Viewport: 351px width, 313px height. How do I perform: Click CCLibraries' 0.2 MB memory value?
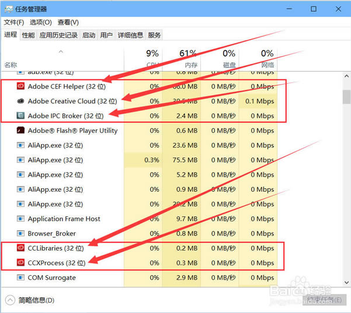(187, 248)
